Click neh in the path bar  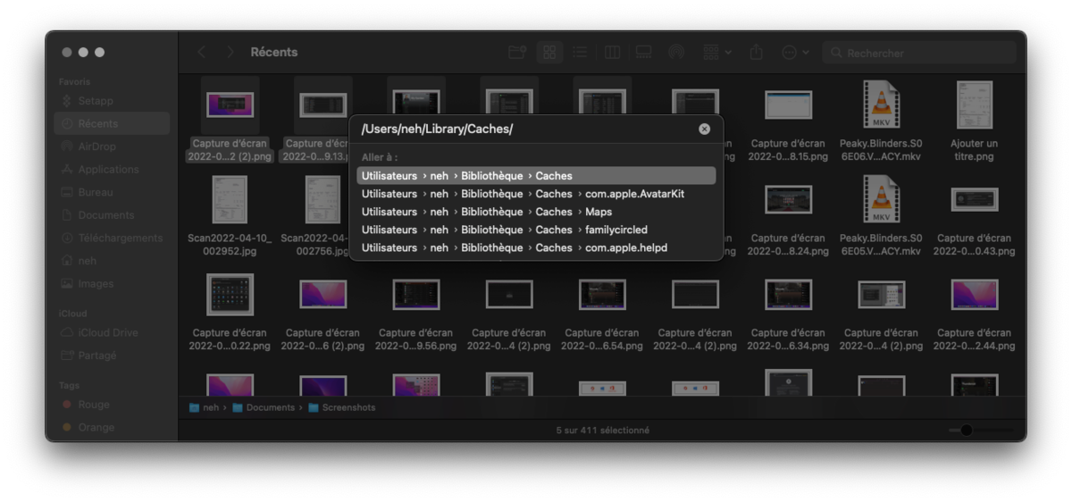coord(204,407)
